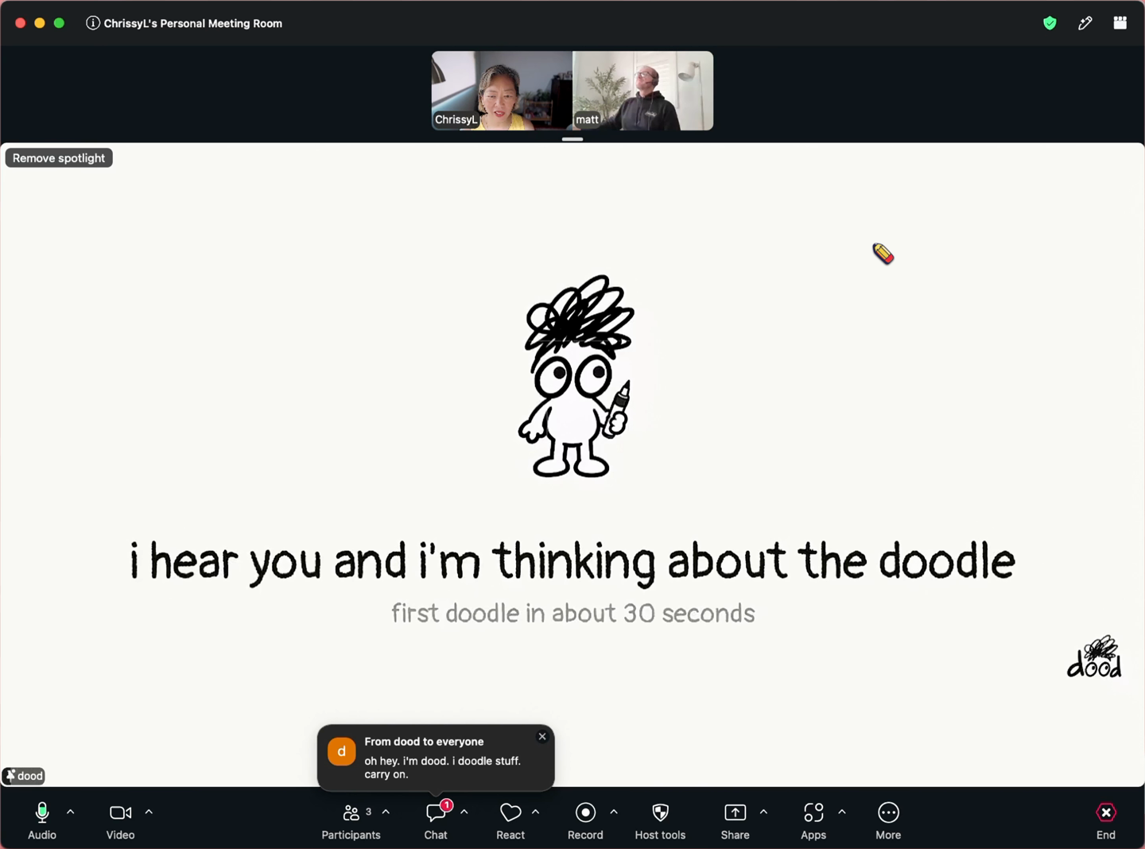Click the chat unread badge

447,805
